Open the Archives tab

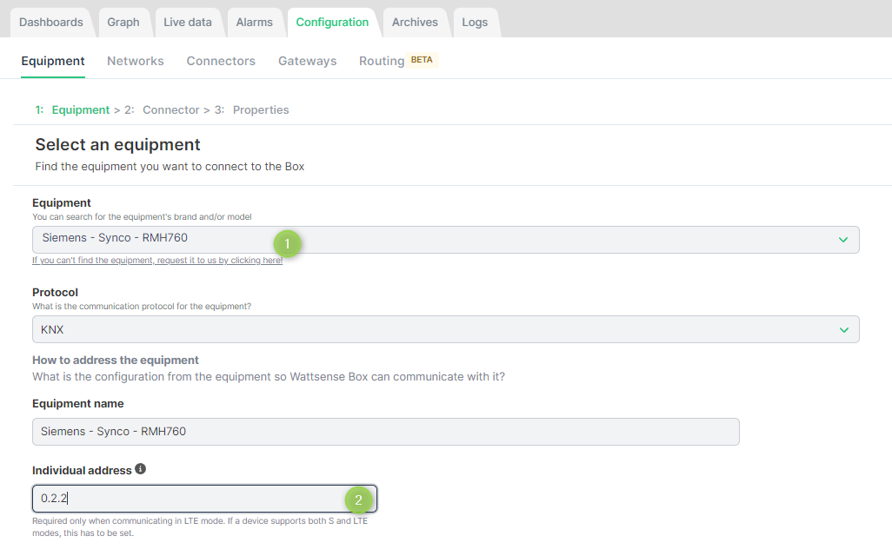(415, 23)
